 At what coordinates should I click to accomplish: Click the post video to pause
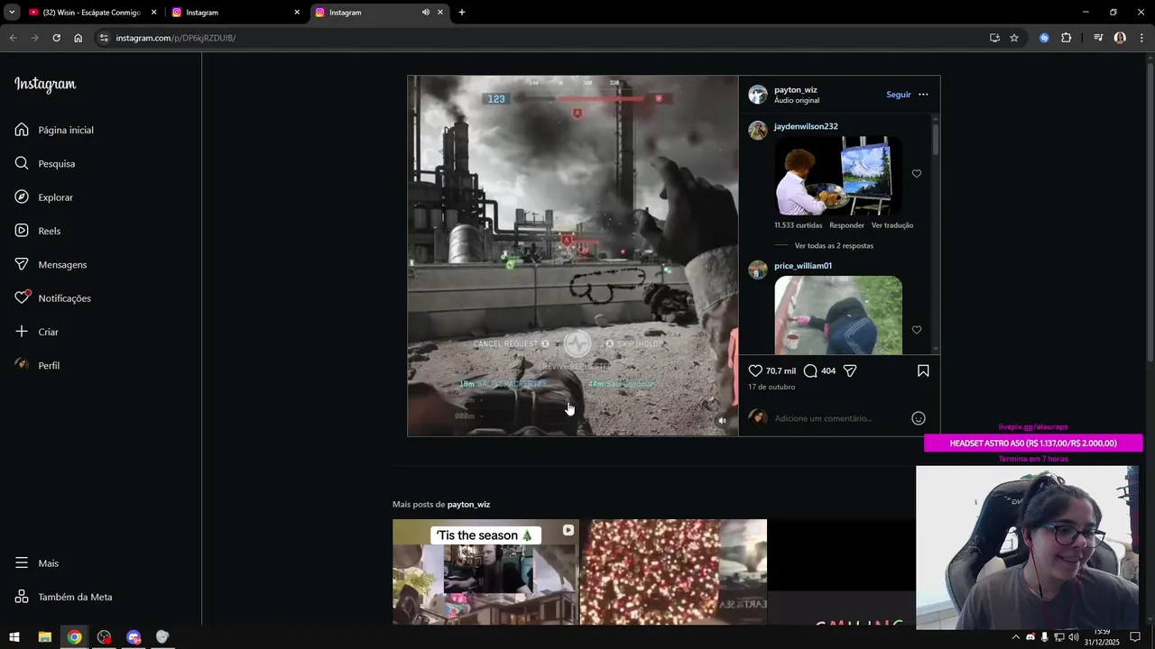point(573,256)
